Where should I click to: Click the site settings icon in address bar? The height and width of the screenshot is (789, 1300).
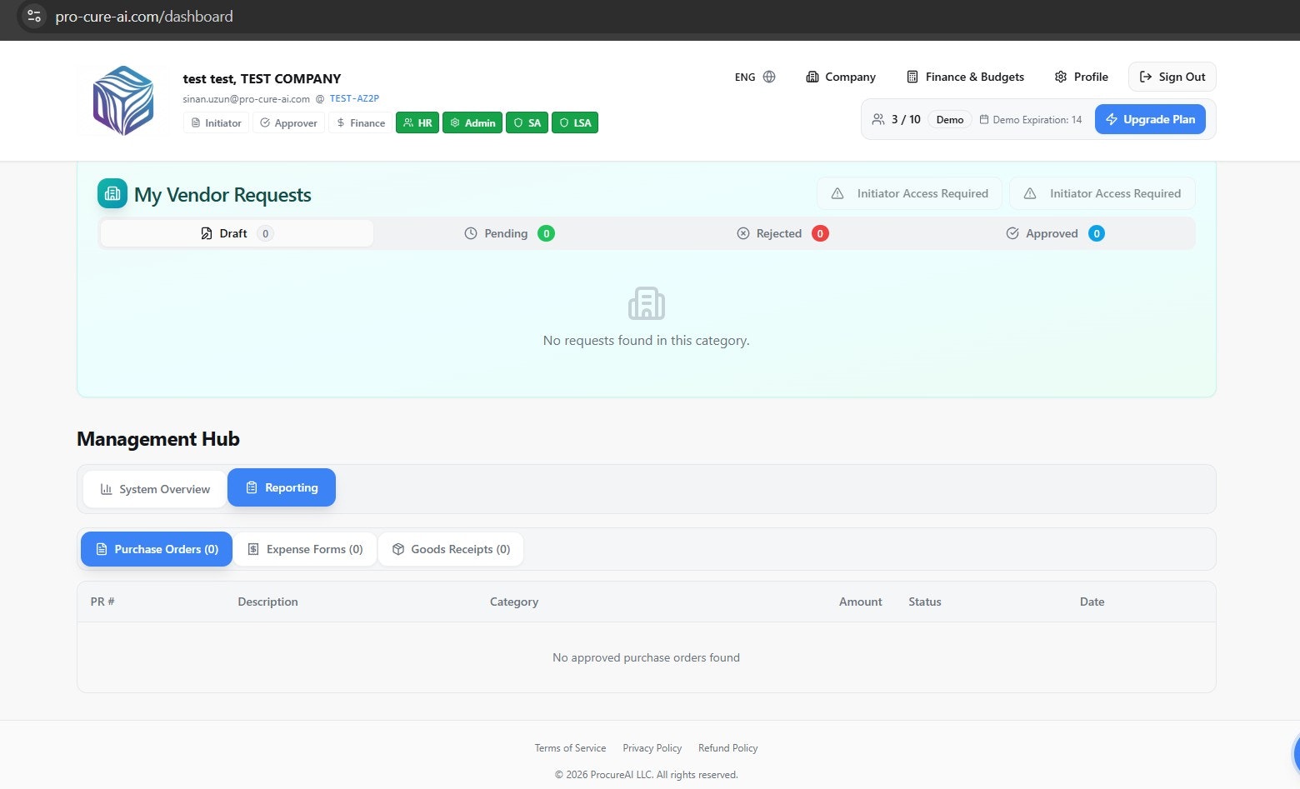pyautogui.click(x=34, y=16)
